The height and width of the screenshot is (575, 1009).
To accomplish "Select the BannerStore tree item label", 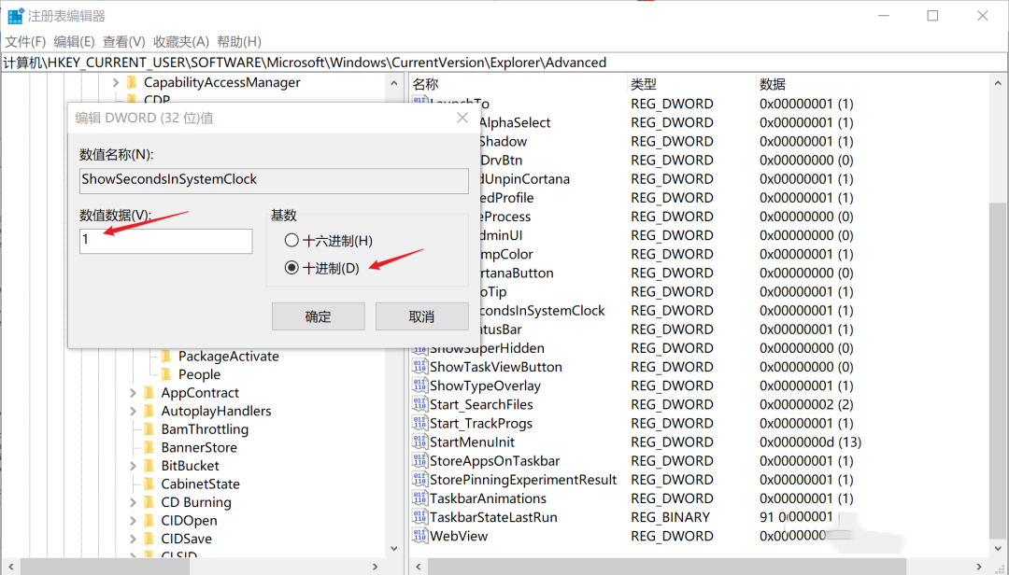I will click(199, 448).
